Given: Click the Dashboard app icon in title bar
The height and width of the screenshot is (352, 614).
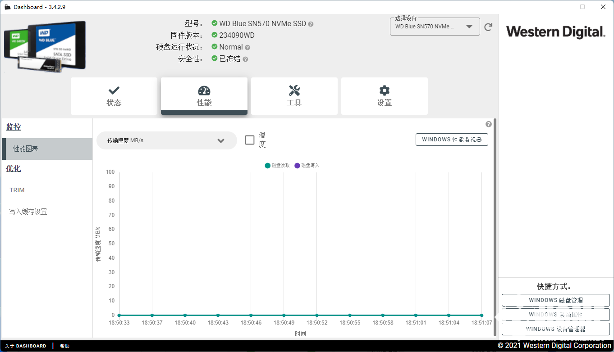Looking at the screenshot, I should tap(7, 7).
